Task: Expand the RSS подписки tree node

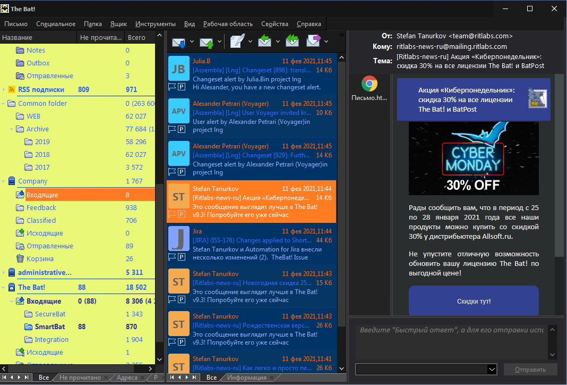Action: click(3, 89)
